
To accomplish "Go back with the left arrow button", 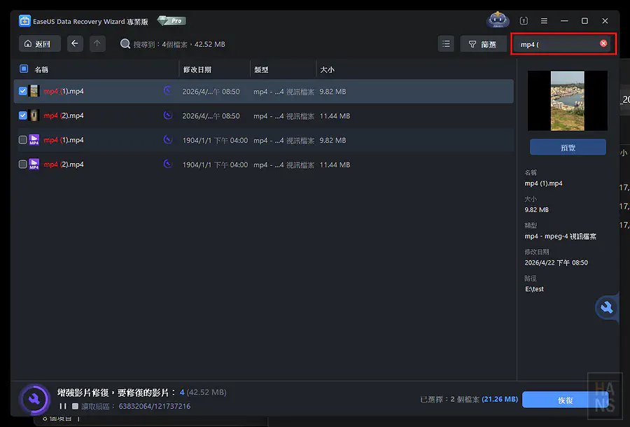I will click(x=75, y=44).
